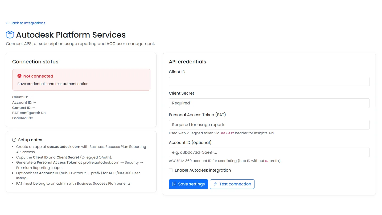
Task: Click the ADSK-PAT code text in the PAT hint
Action: coord(227,133)
